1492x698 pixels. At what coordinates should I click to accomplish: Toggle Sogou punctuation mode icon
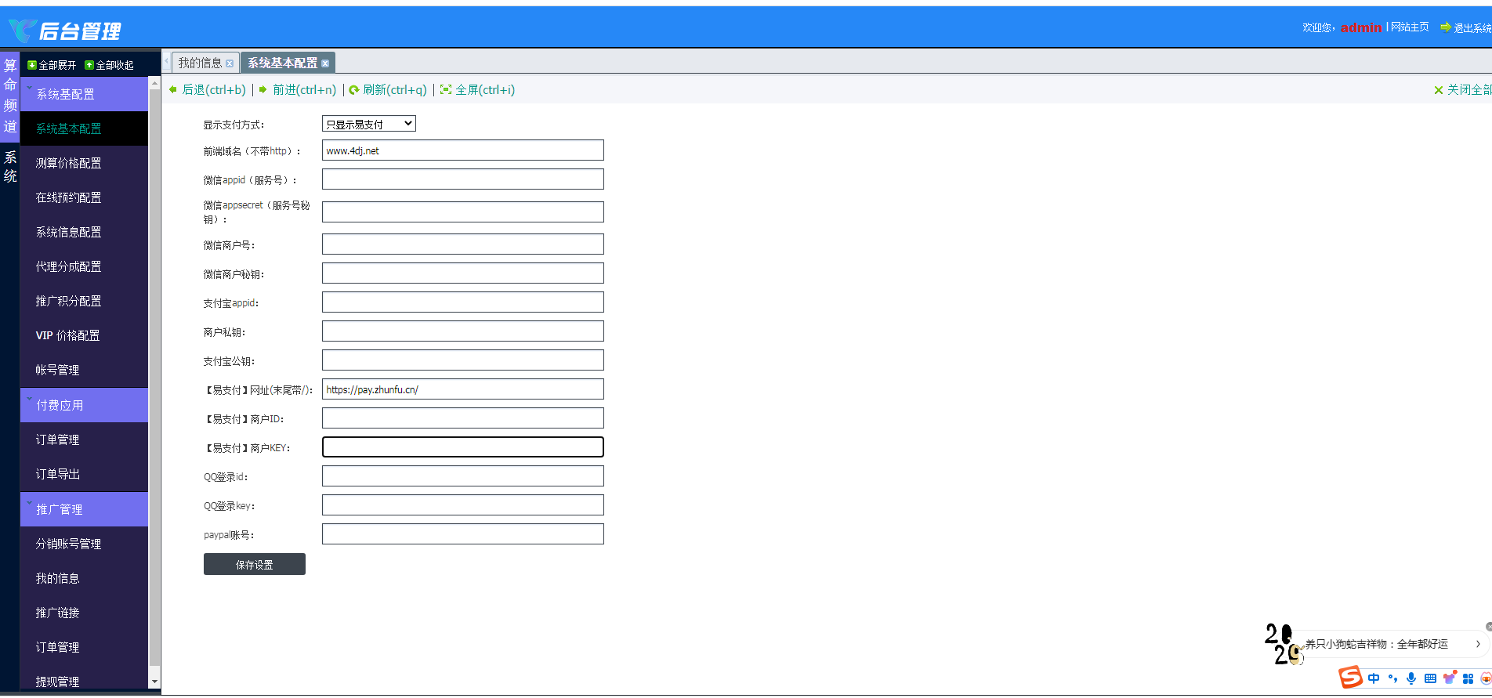click(1392, 678)
